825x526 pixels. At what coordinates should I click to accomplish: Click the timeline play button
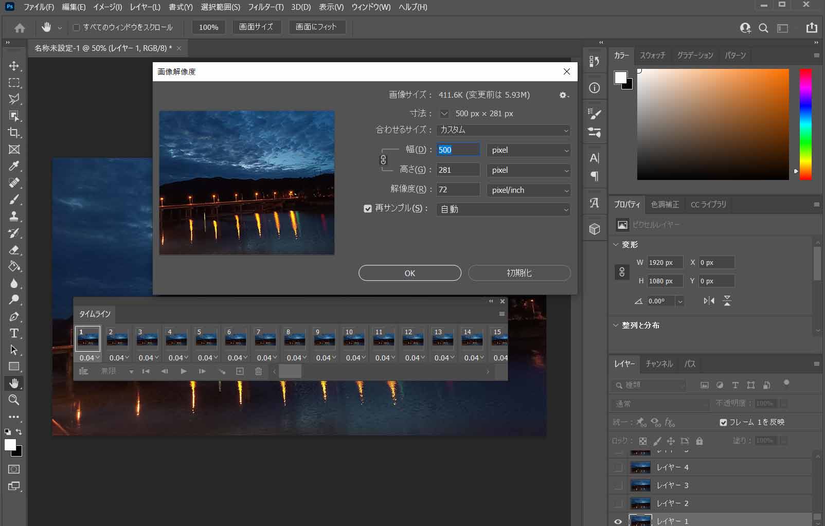(x=184, y=371)
